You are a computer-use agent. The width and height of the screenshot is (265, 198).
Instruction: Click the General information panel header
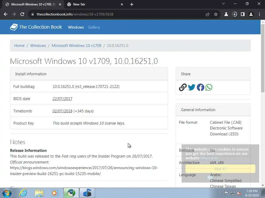pos(213,110)
